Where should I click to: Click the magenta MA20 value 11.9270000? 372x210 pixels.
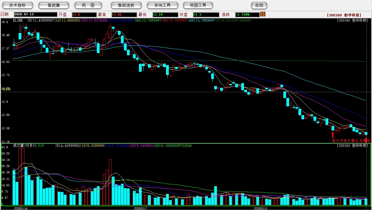click(94, 21)
